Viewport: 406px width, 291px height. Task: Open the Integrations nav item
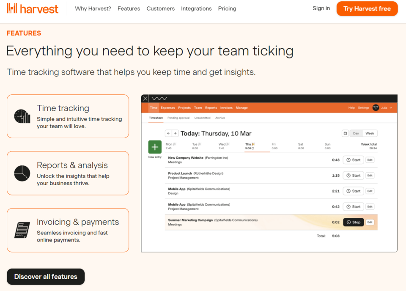coord(196,8)
